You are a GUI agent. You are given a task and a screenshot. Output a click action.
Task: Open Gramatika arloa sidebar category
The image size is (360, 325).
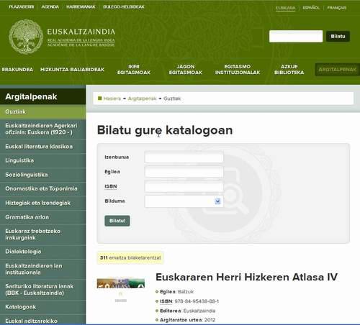point(42,217)
